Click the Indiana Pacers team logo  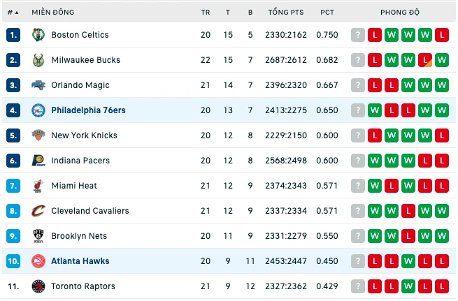click(x=38, y=161)
